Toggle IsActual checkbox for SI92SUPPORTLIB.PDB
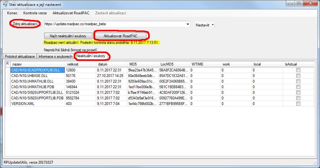 click(x=298, y=98)
